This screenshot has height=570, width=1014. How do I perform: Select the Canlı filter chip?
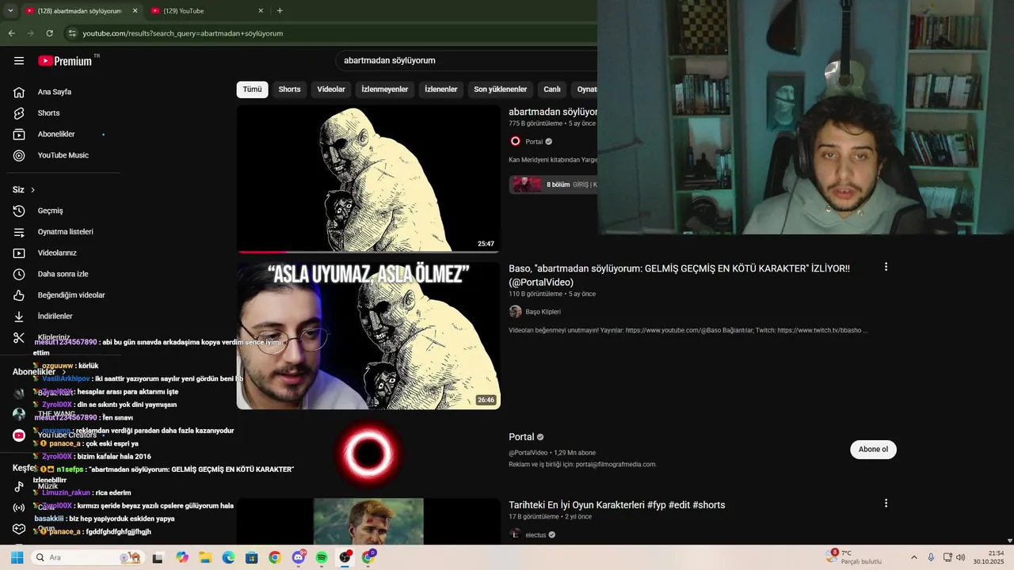pyautogui.click(x=552, y=89)
